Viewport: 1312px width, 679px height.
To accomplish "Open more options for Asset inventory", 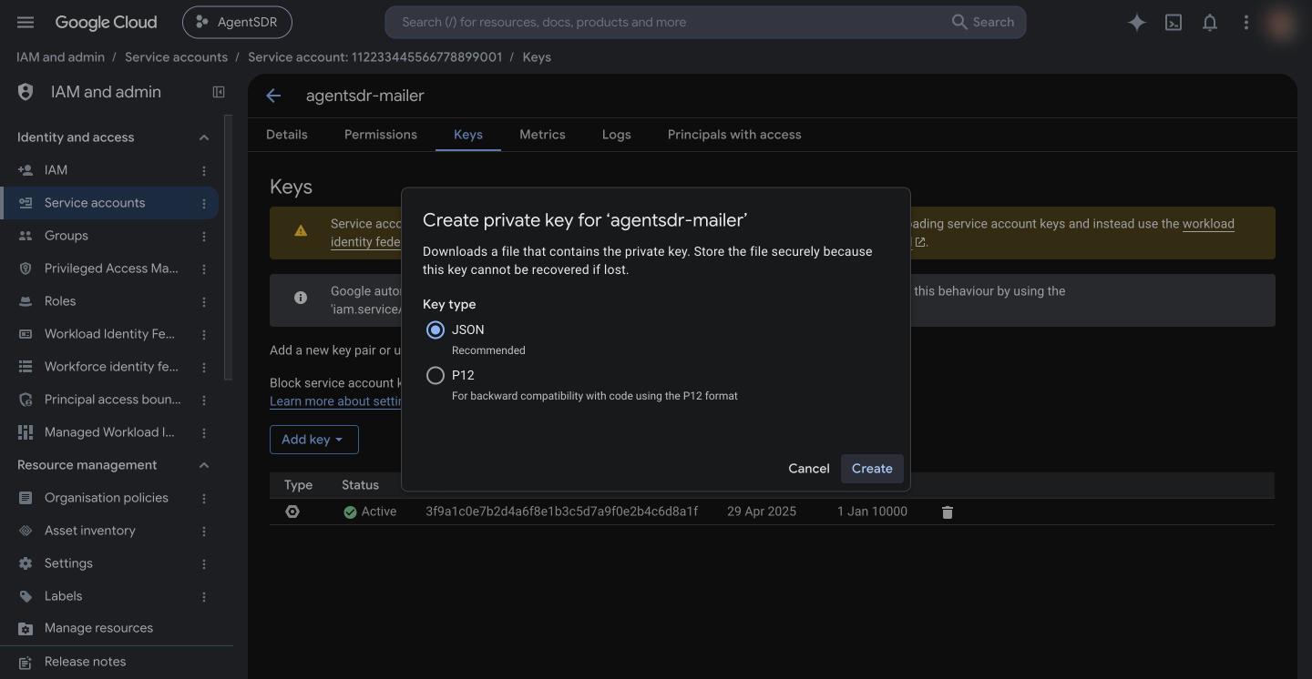I will pos(204,531).
